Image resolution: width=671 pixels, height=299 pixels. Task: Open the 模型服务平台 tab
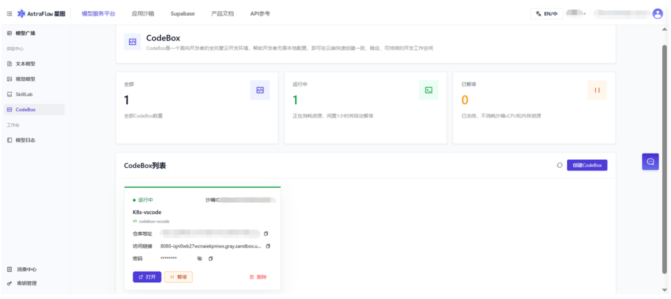[98, 14]
